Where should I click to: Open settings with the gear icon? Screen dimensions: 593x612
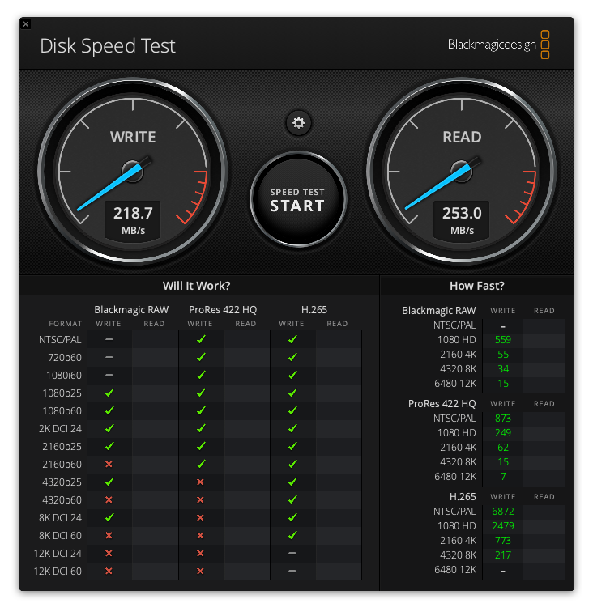(298, 123)
